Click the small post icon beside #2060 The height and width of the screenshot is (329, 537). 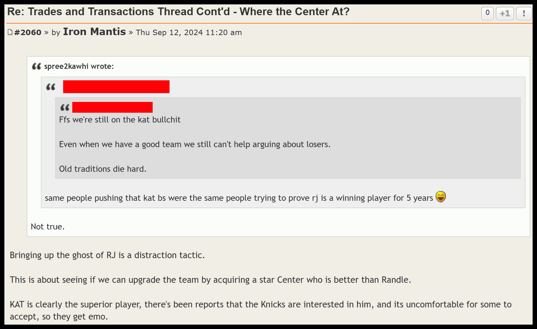pos(10,32)
